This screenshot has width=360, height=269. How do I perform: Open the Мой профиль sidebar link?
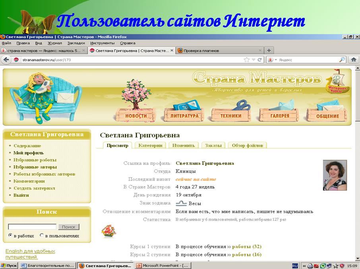(x=29, y=153)
